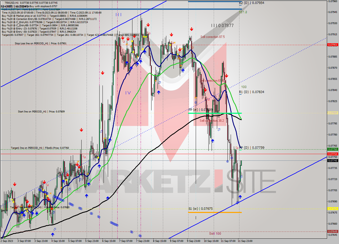Click the 'S1 (w) | 0.07675' pivot label
Image resolution: width=339 pixels, height=244 pixels.
(200, 209)
